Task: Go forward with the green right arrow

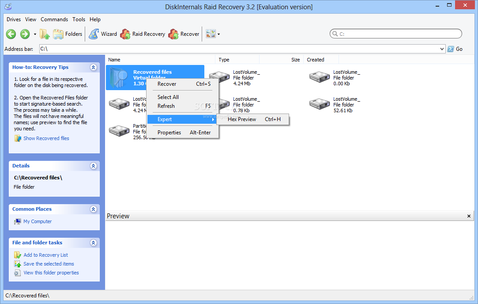Action: [x=25, y=34]
